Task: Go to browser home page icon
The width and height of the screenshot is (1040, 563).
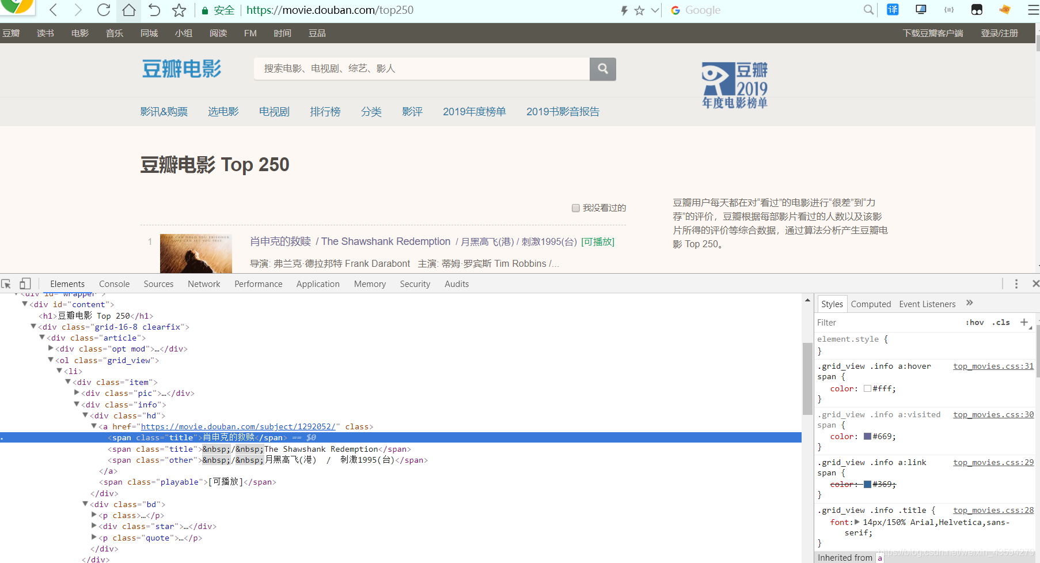Action: click(x=129, y=10)
